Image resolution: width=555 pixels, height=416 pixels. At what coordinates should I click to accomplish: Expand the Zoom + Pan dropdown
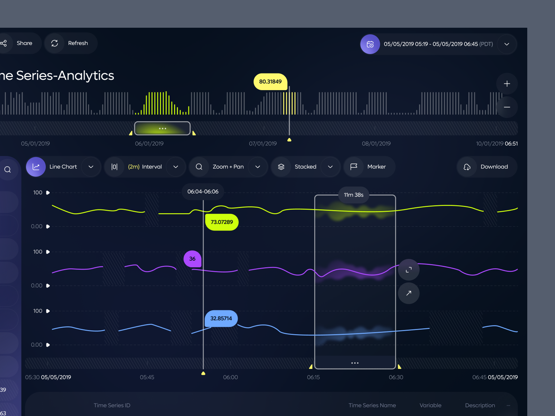click(258, 167)
